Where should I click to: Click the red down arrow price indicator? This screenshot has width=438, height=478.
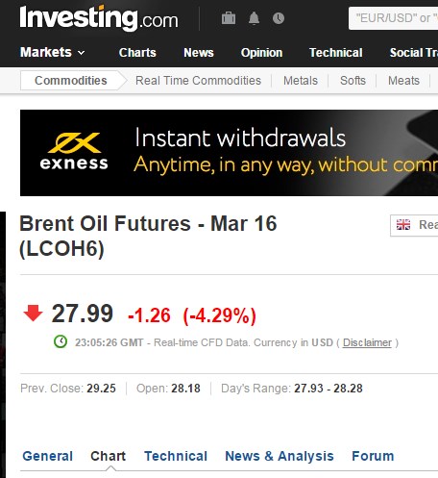33,313
